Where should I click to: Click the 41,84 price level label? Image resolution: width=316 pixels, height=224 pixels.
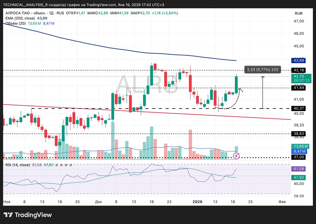[299, 88]
